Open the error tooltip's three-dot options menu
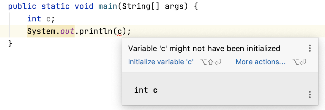 tap(310, 48)
